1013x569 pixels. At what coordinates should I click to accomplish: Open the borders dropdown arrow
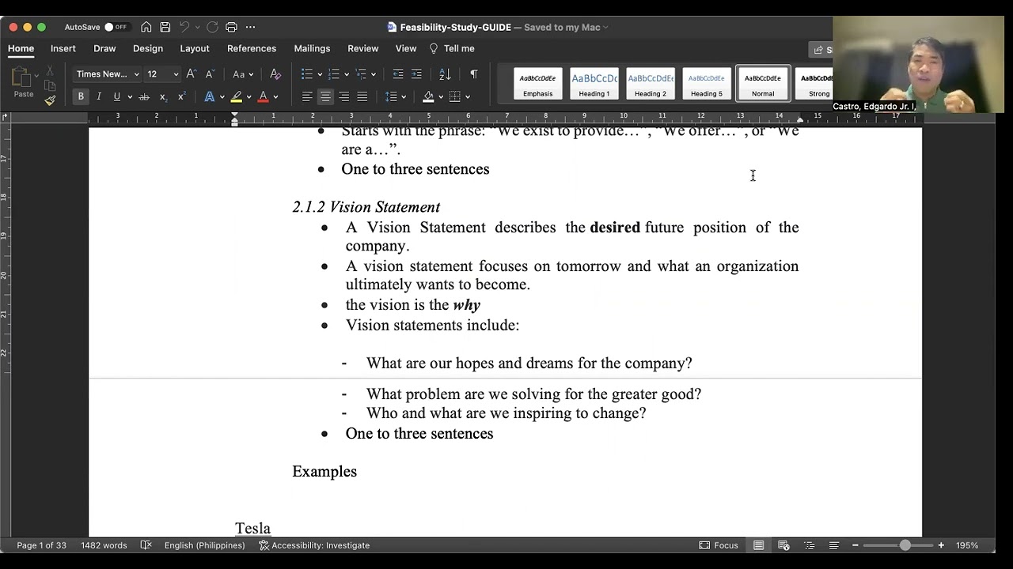[x=468, y=97]
